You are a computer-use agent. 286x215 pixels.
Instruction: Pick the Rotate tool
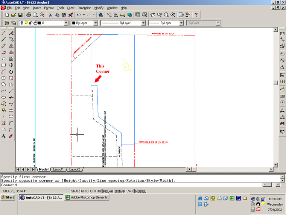11,72
